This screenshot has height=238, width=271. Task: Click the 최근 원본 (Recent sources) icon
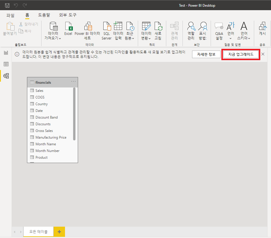tap(130, 26)
